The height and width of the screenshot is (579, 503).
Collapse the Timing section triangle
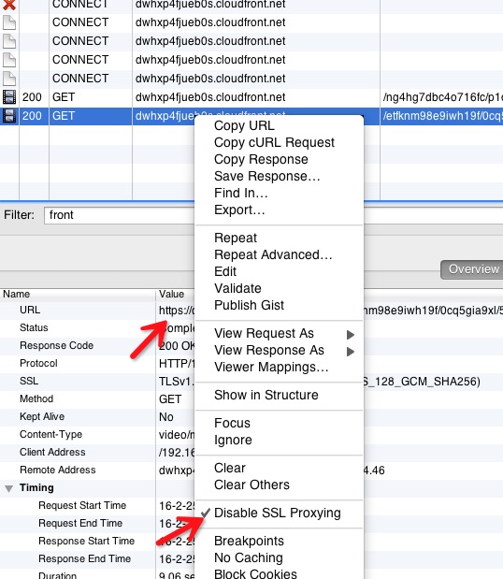click(9, 488)
